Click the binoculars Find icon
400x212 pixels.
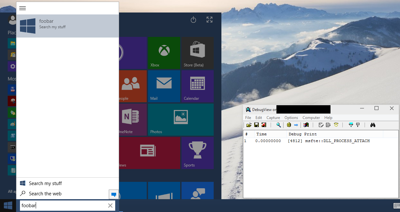click(373, 125)
